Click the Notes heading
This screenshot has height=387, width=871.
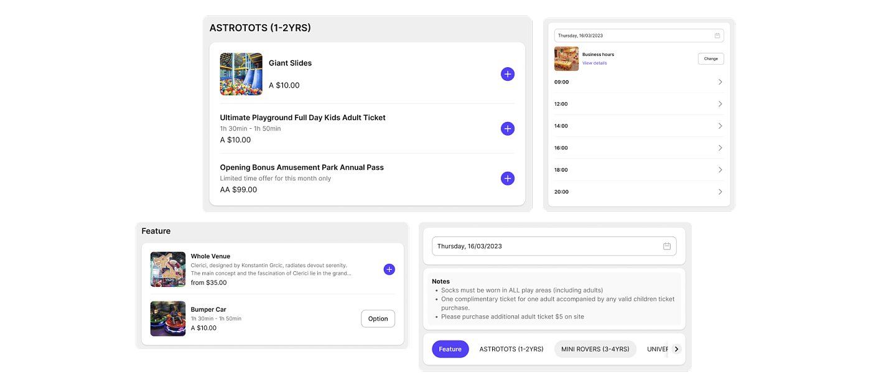coord(441,281)
